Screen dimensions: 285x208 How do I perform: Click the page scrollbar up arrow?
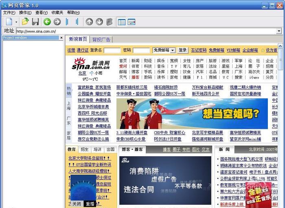(280, 46)
